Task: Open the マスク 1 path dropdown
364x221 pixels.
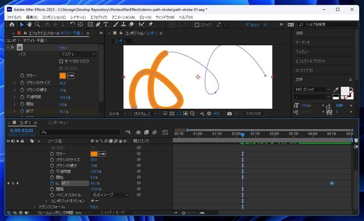Action: click(x=78, y=55)
